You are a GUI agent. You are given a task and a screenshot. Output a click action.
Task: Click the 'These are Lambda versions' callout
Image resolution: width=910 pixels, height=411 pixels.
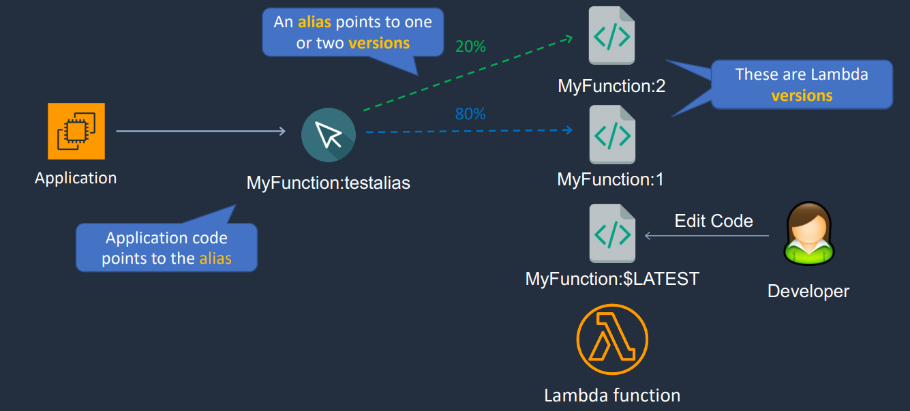point(802,85)
